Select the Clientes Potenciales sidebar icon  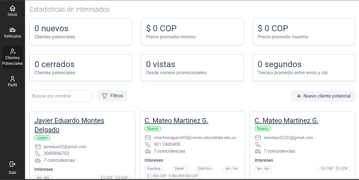(x=13, y=51)
